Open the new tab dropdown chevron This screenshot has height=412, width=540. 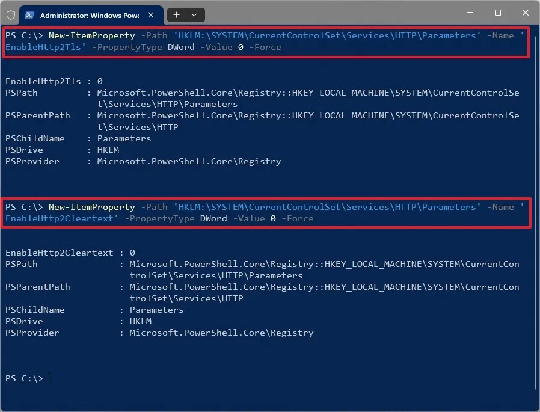193,14
